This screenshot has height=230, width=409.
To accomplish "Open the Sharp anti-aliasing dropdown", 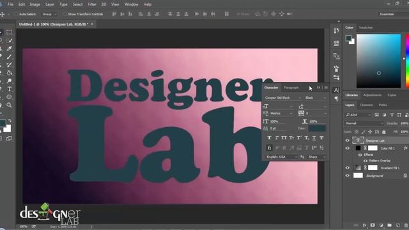I will coord(317,157).
